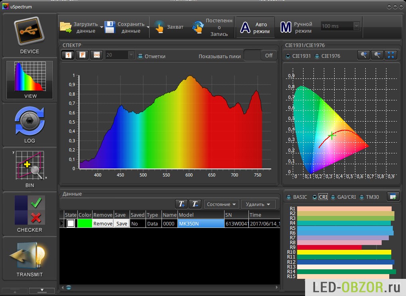
Task: Expand the Удалить dropdown
Action: 258,204
